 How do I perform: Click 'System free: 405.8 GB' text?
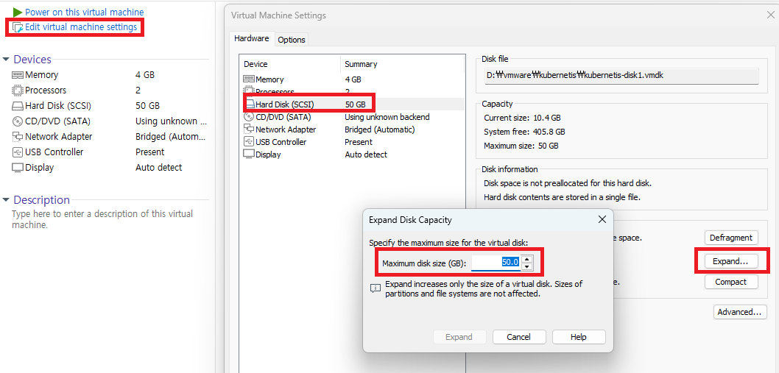point(524,132)
